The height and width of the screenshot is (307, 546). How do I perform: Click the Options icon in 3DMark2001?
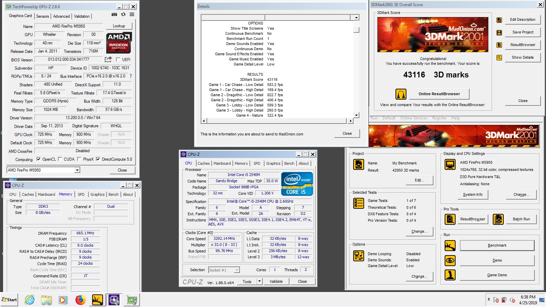click(359, 256)
